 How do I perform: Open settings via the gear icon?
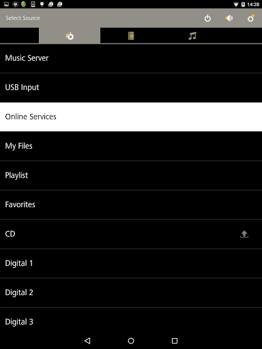click(x=250, y=18)
